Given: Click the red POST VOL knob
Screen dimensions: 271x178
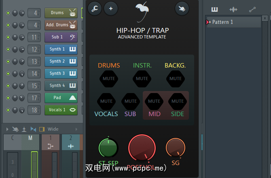Looking at the screenshot, I should [142, 148].
